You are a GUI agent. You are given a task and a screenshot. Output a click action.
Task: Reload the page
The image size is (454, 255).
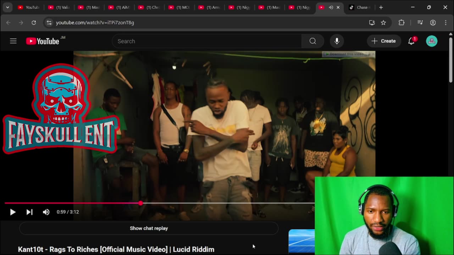pyautogui.click(x=34, y=22)
